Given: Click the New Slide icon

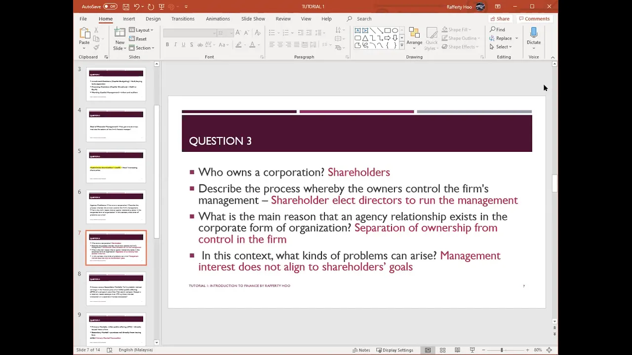Looking at the screenshot, I should coord(119,33).
